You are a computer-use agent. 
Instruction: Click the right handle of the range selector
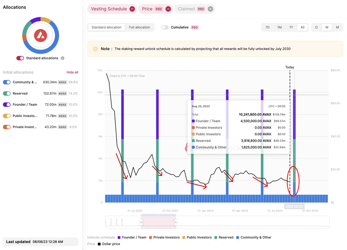(176, 222)
